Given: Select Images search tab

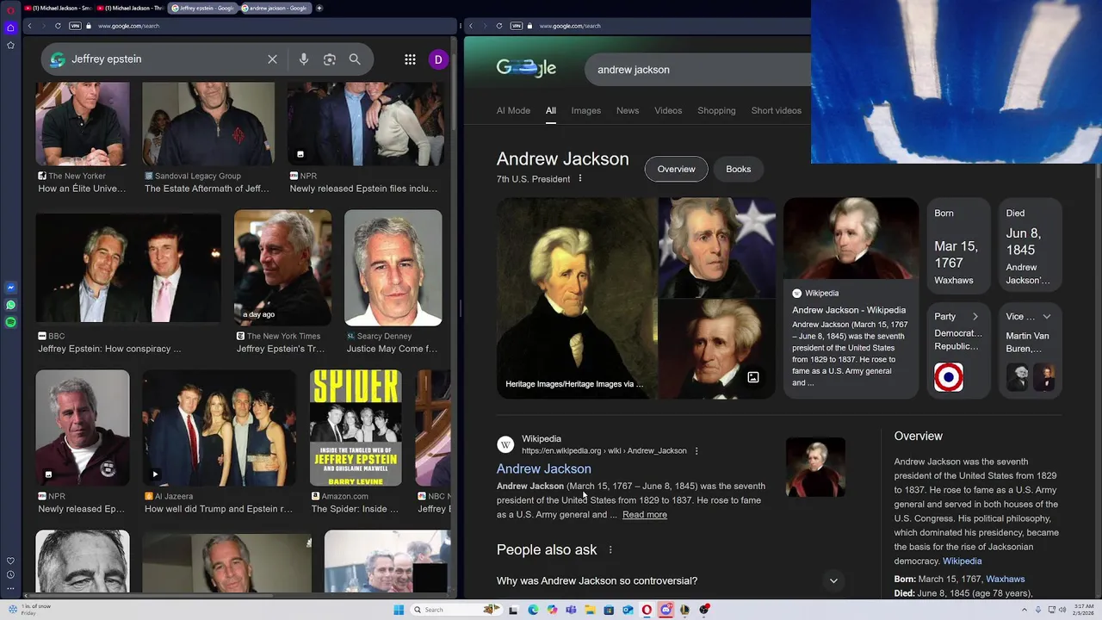Looking at the screenshot, I should (x=585, y=110).
